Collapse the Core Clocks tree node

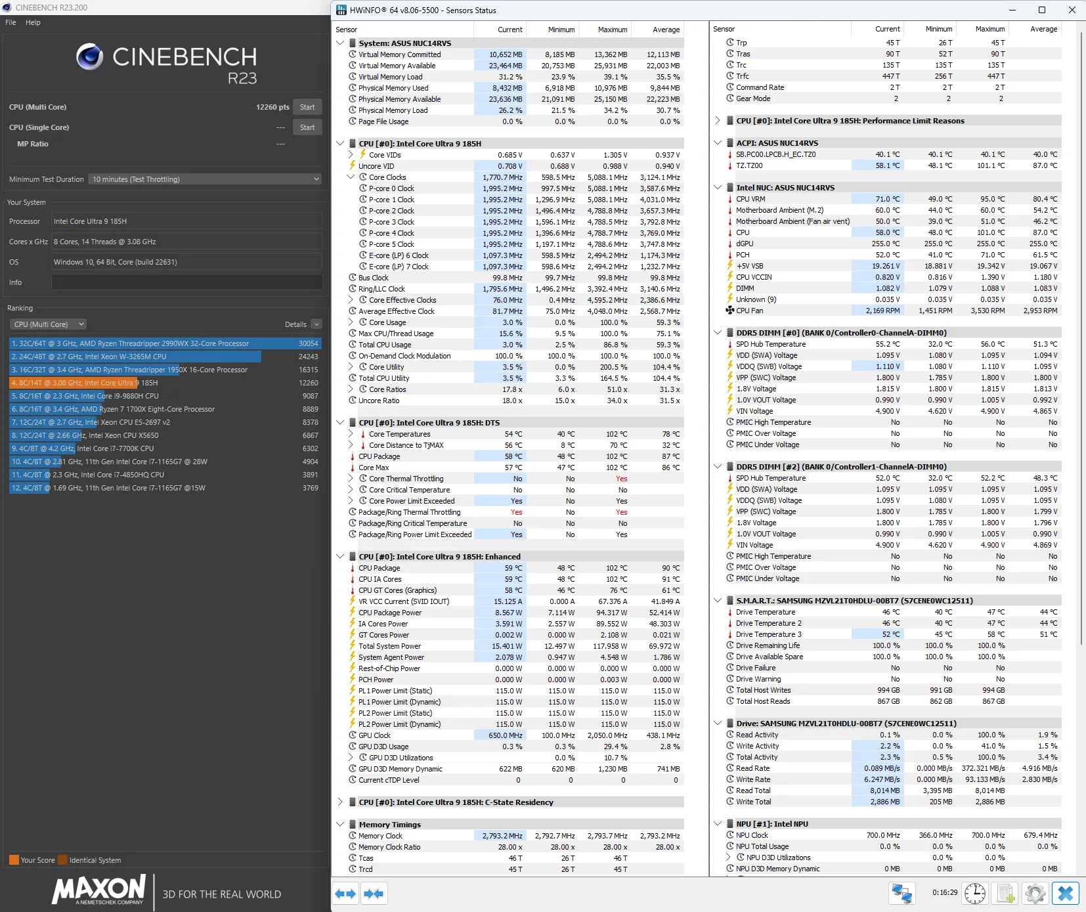[351, 177]
